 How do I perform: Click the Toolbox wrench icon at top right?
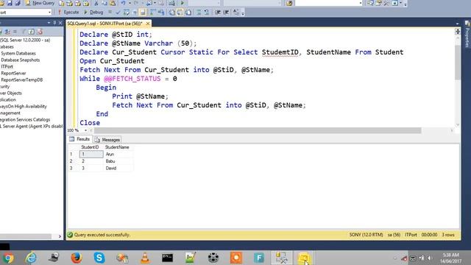(387, 3)
